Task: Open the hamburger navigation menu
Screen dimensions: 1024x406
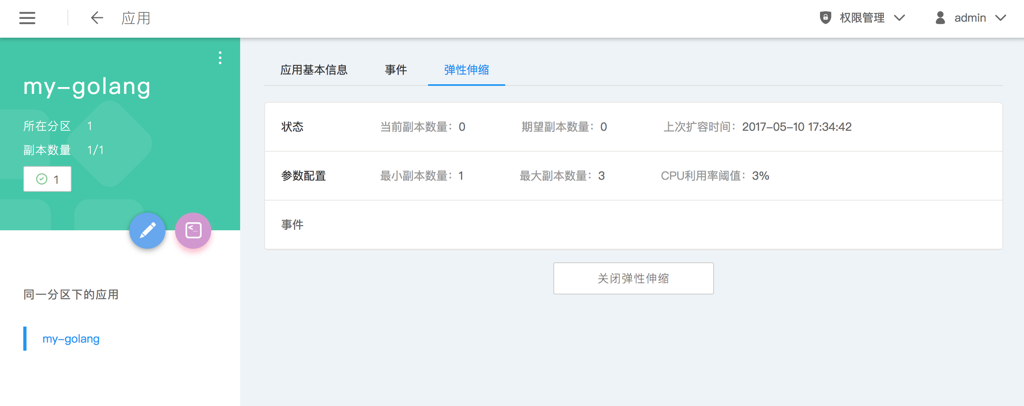Action: pyautogui.click(x=27, y=18)
